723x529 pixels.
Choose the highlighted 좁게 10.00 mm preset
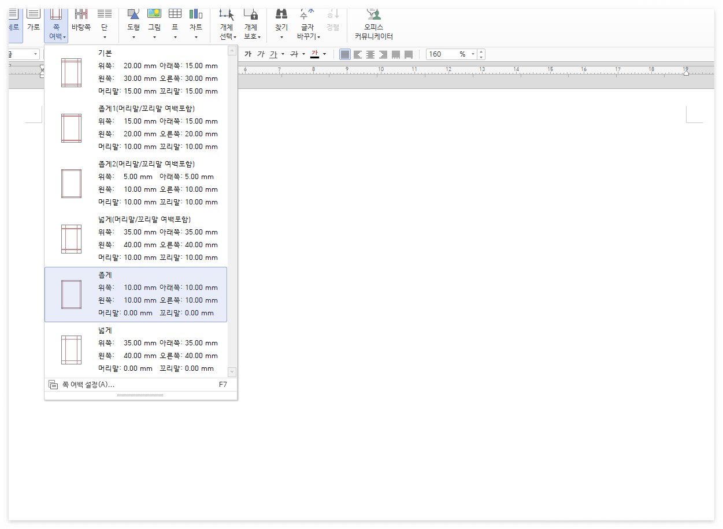pos(136,295)
